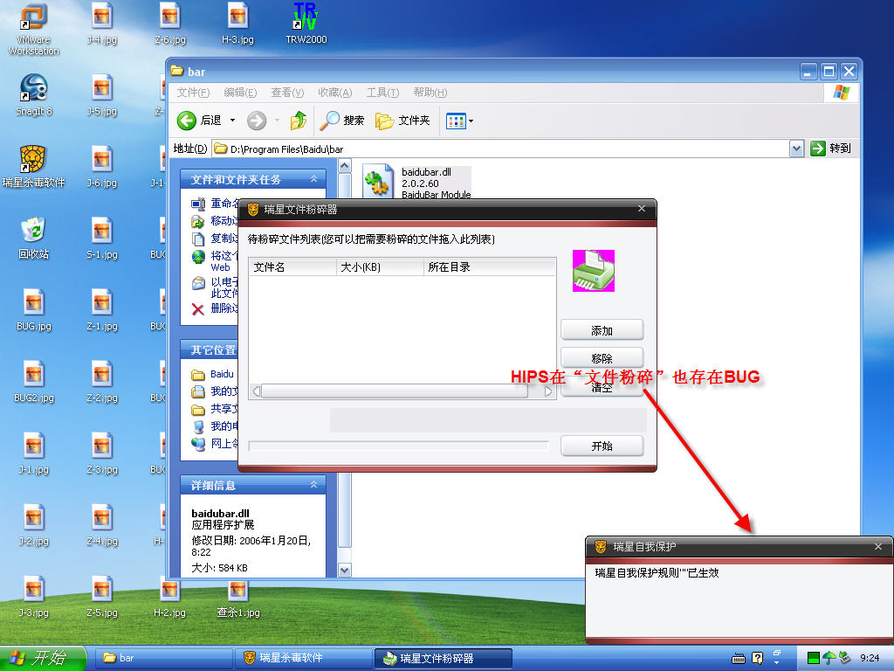
Task: Click the 后退 back arrow in bar window
Action: click(x=198, y=121)
